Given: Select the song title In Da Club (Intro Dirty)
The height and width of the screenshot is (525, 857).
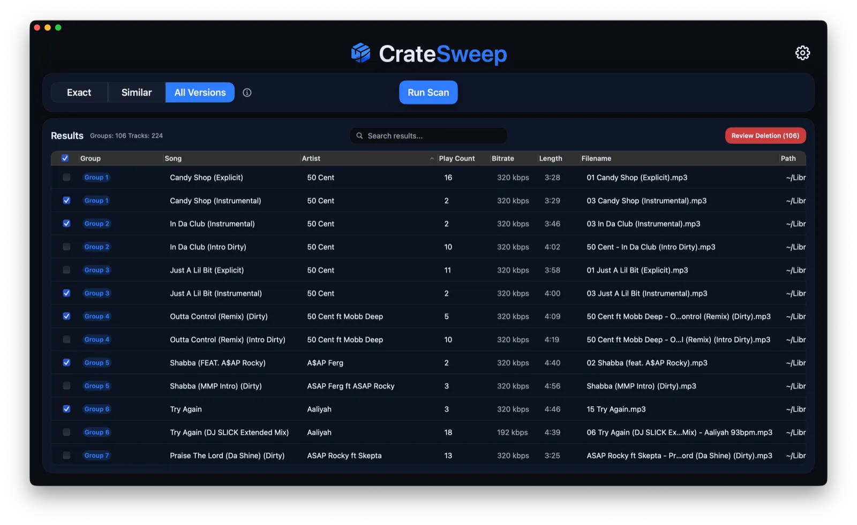Looking at the screenshot, I should point(208,247).
